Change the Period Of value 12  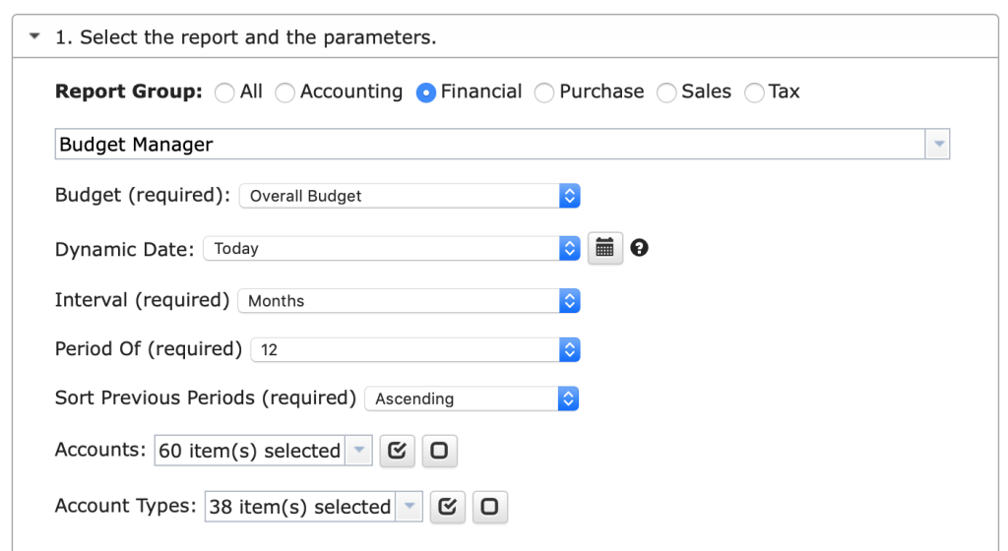415,349
